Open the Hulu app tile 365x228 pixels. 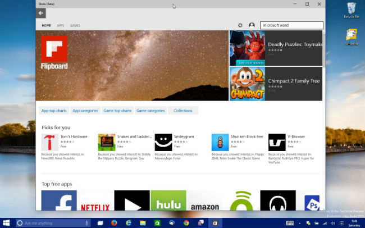coord(168,200)
